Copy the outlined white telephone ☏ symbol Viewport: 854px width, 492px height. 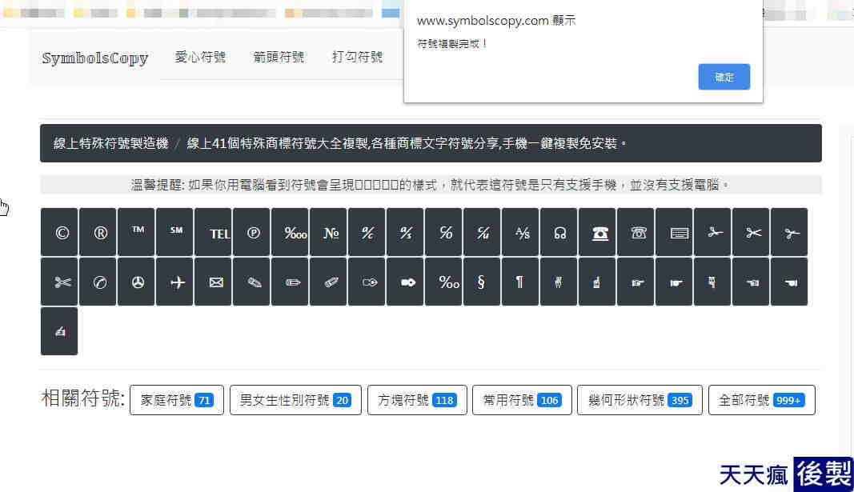635,232
